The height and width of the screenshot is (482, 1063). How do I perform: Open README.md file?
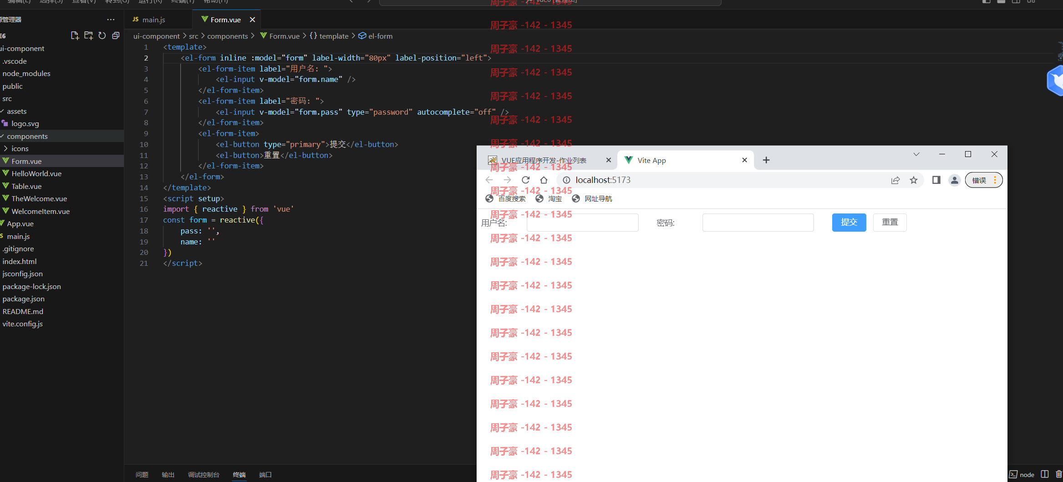pos(23,311)
